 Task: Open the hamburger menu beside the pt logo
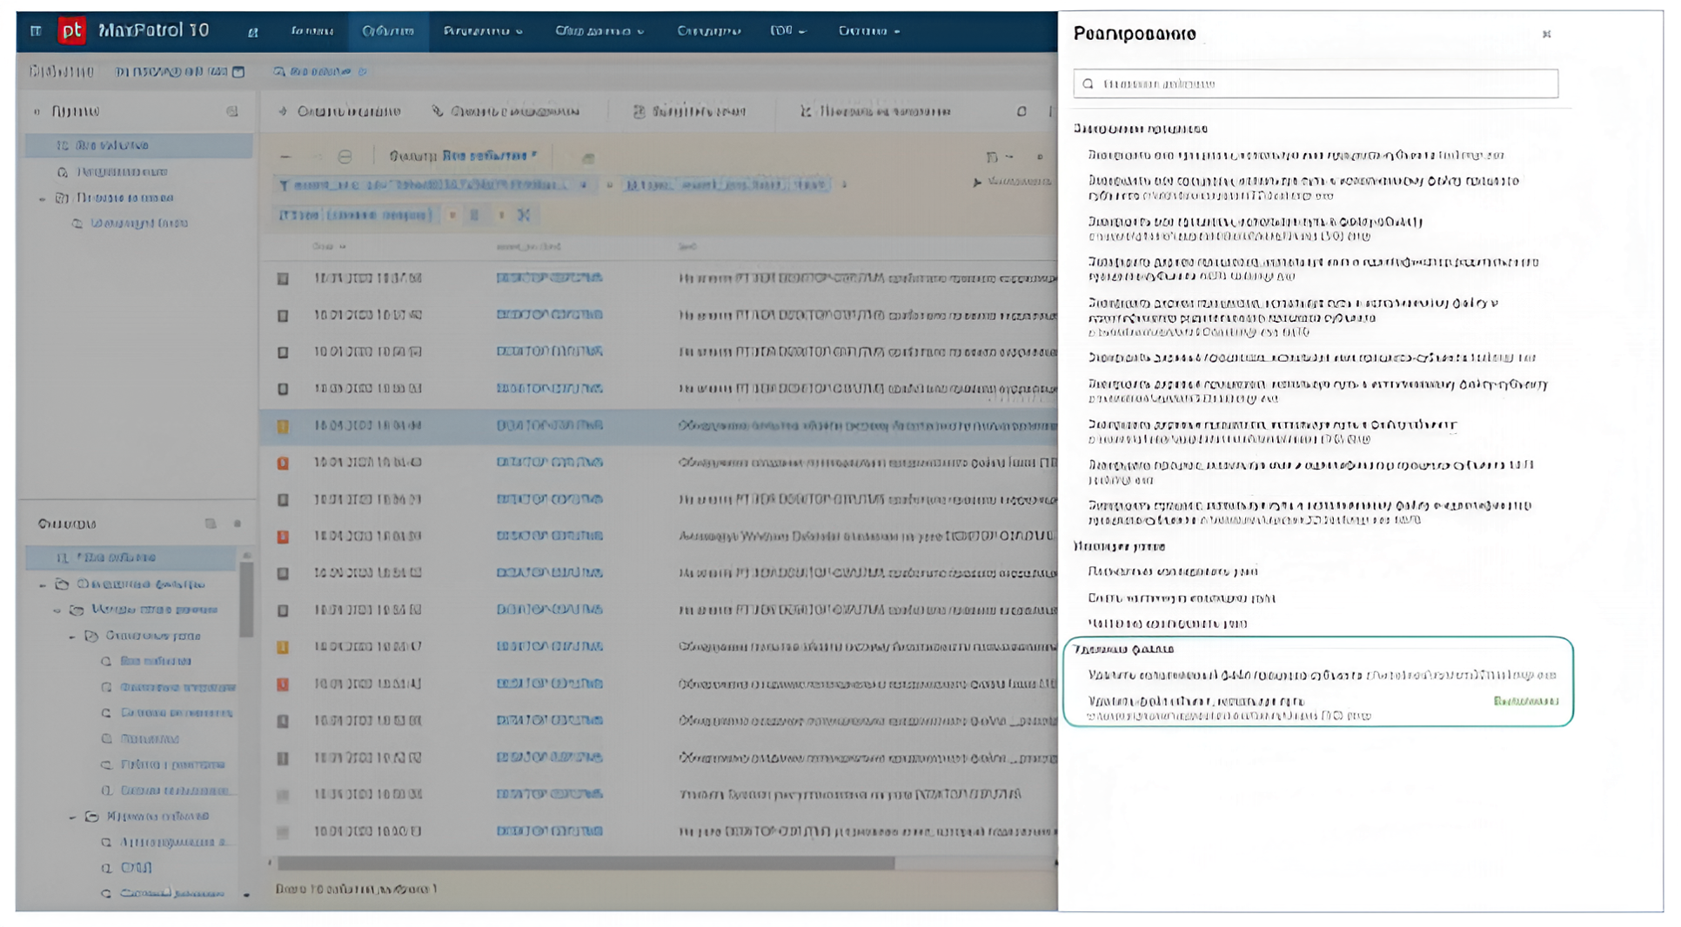36,31
